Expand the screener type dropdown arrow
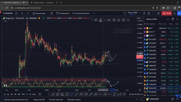This screenshot has width=181, height=102. point(30,99)
